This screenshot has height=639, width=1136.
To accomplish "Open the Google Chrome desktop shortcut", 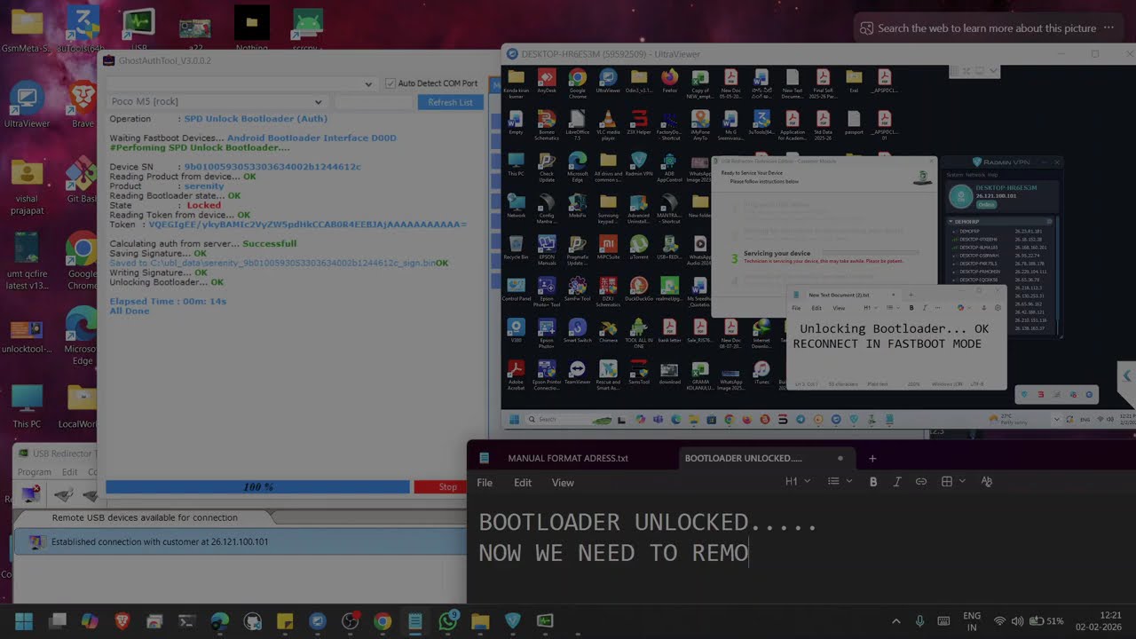I will coord(82,259).
